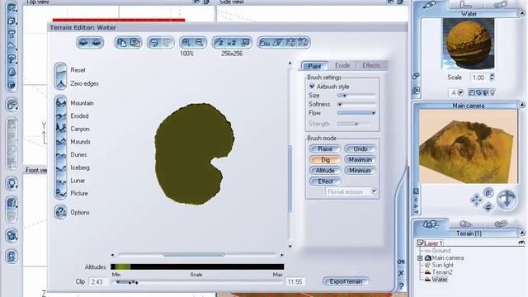Image resolution: width=528 pixels, height=297 pixels.
Task: Switch to the Effects tab
Action: click(371, 65)
